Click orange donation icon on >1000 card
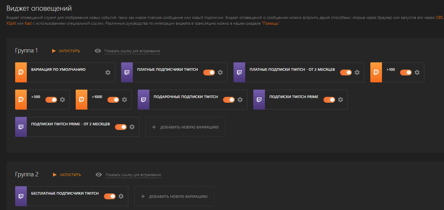The width and height of the screenshot is (444, 210). pyautogui.click(x=82, y=100)
